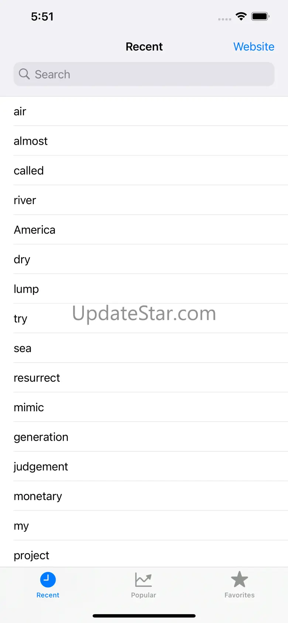
Task: Tap the "generation" list row
Action: 41,437
